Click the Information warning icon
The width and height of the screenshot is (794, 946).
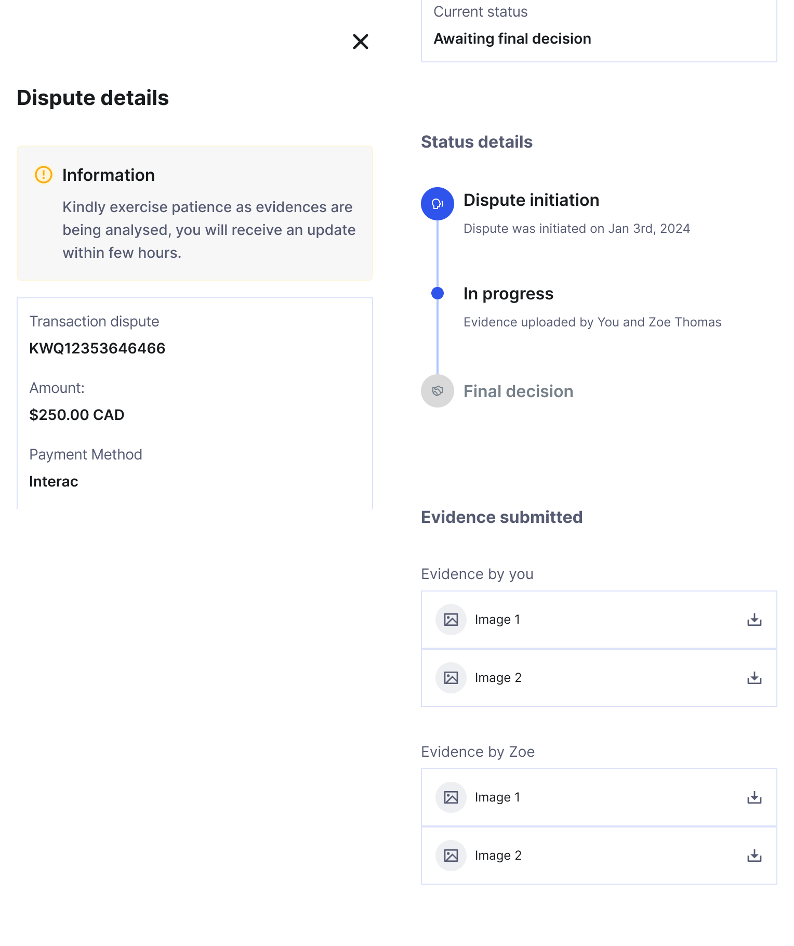click(44, 175)
